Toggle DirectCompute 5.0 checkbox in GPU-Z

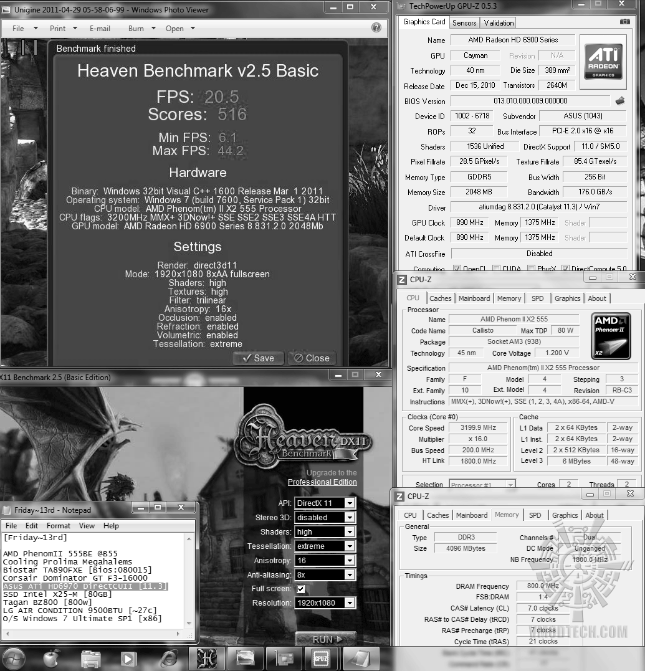click(565, 269)
